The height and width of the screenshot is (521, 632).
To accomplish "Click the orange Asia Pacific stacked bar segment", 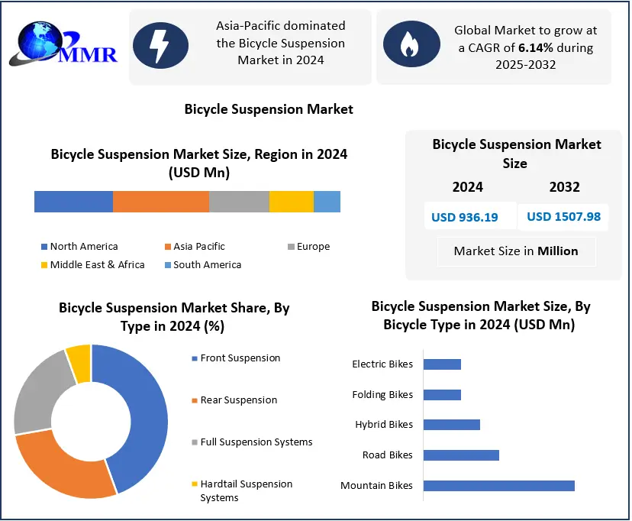I will click(x=160, y=202).
